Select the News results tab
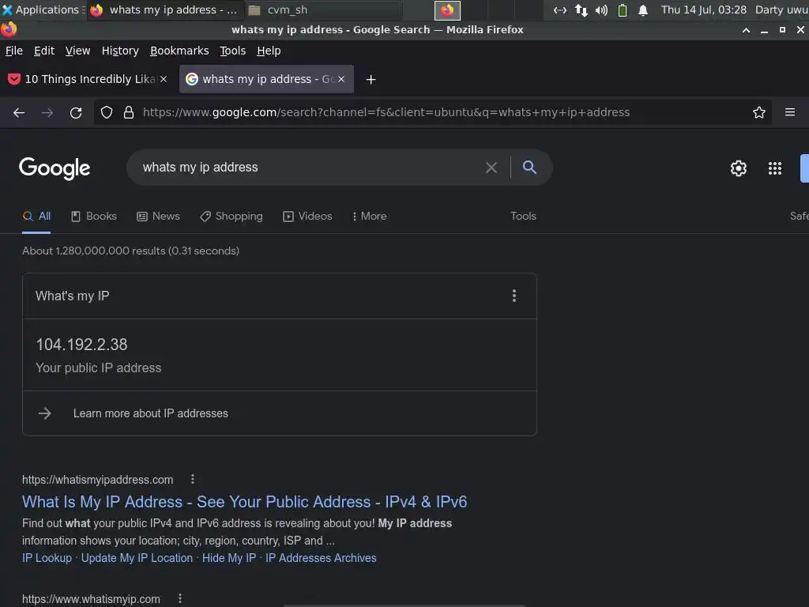The width and height of the screenshot is (809, 607). point(158,217)
